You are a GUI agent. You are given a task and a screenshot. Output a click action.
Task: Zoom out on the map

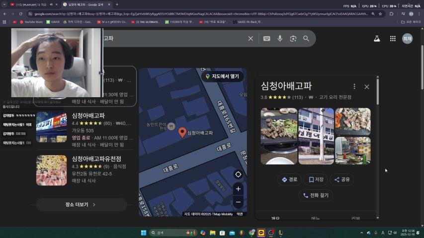click(238, 202)
